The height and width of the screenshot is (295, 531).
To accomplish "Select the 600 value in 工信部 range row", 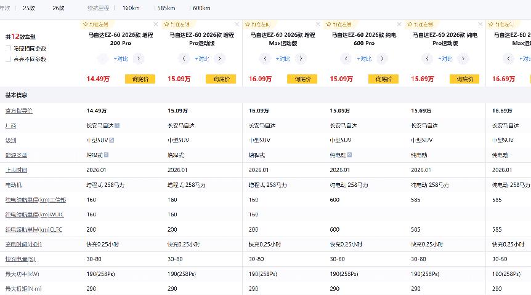I will (334, 200).
